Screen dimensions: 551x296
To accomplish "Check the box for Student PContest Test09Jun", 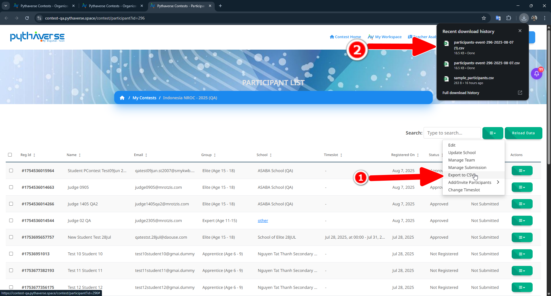I will tap(11, 170).
